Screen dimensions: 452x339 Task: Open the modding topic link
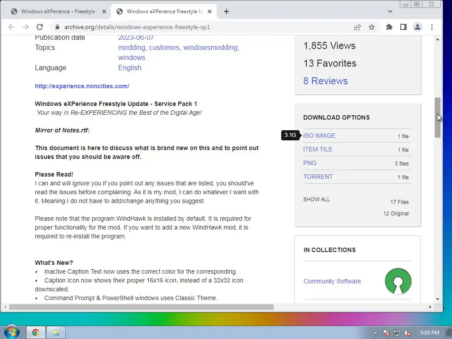[x=132, y=48]
